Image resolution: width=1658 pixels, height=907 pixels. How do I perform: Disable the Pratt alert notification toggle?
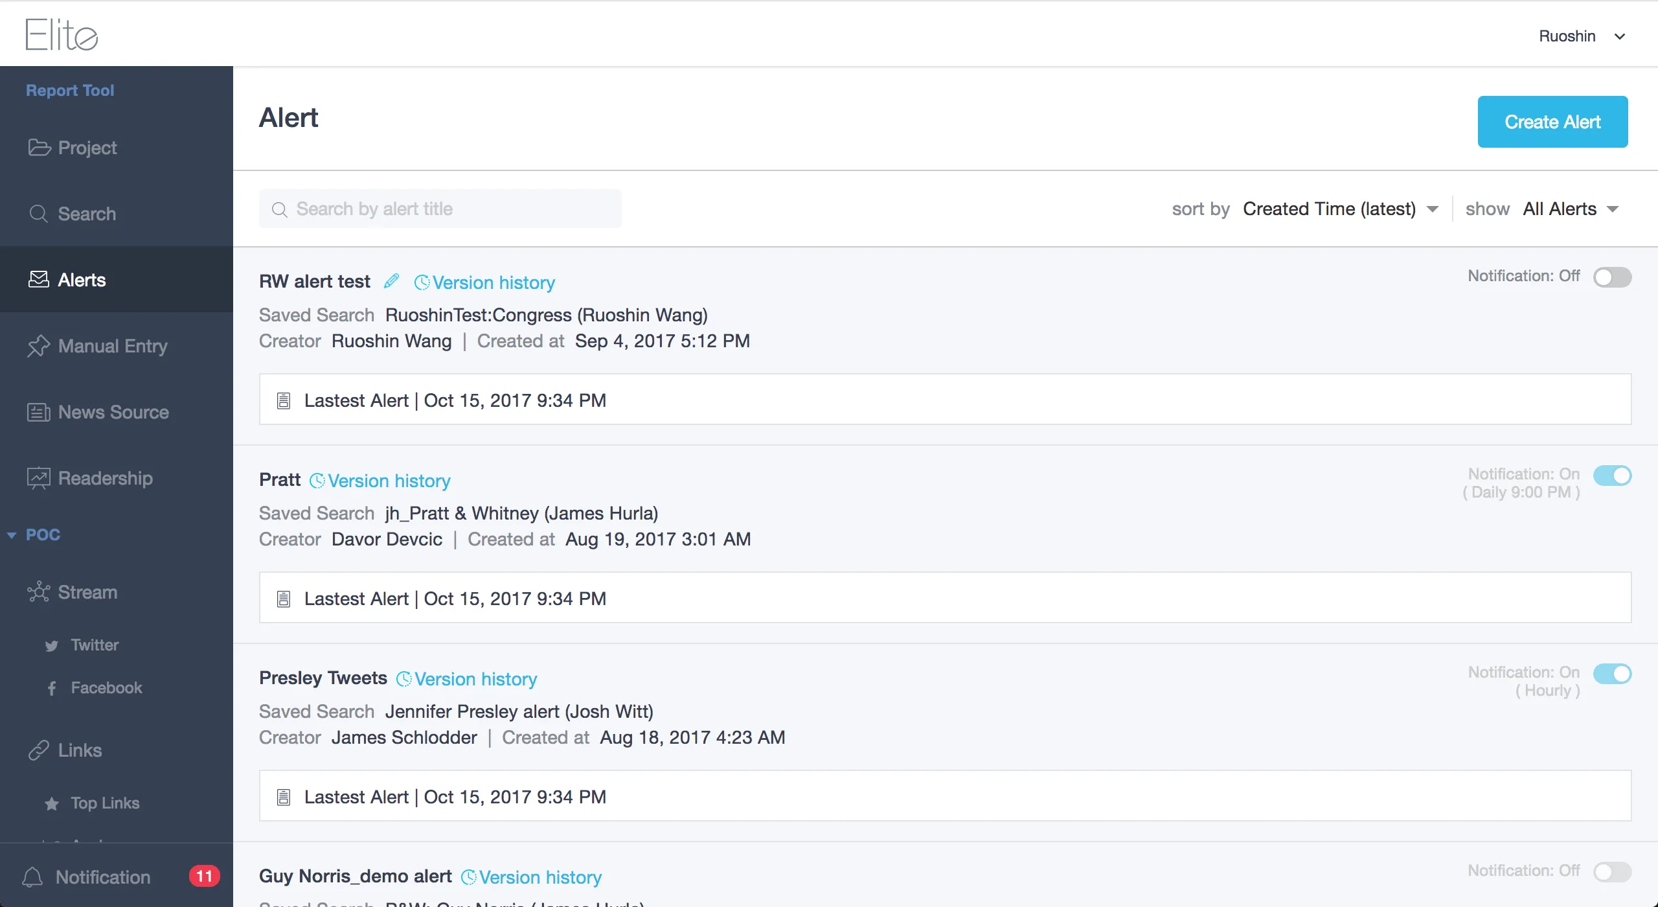pyautogui.click(x=1613, y=476)
